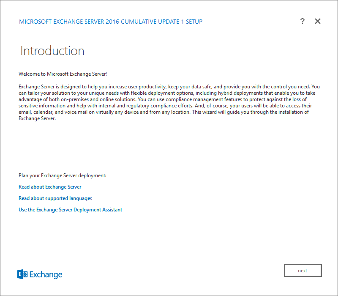Open Read about Exchange Server link
This screenshot has width=338, height=296.
(50, 187)
